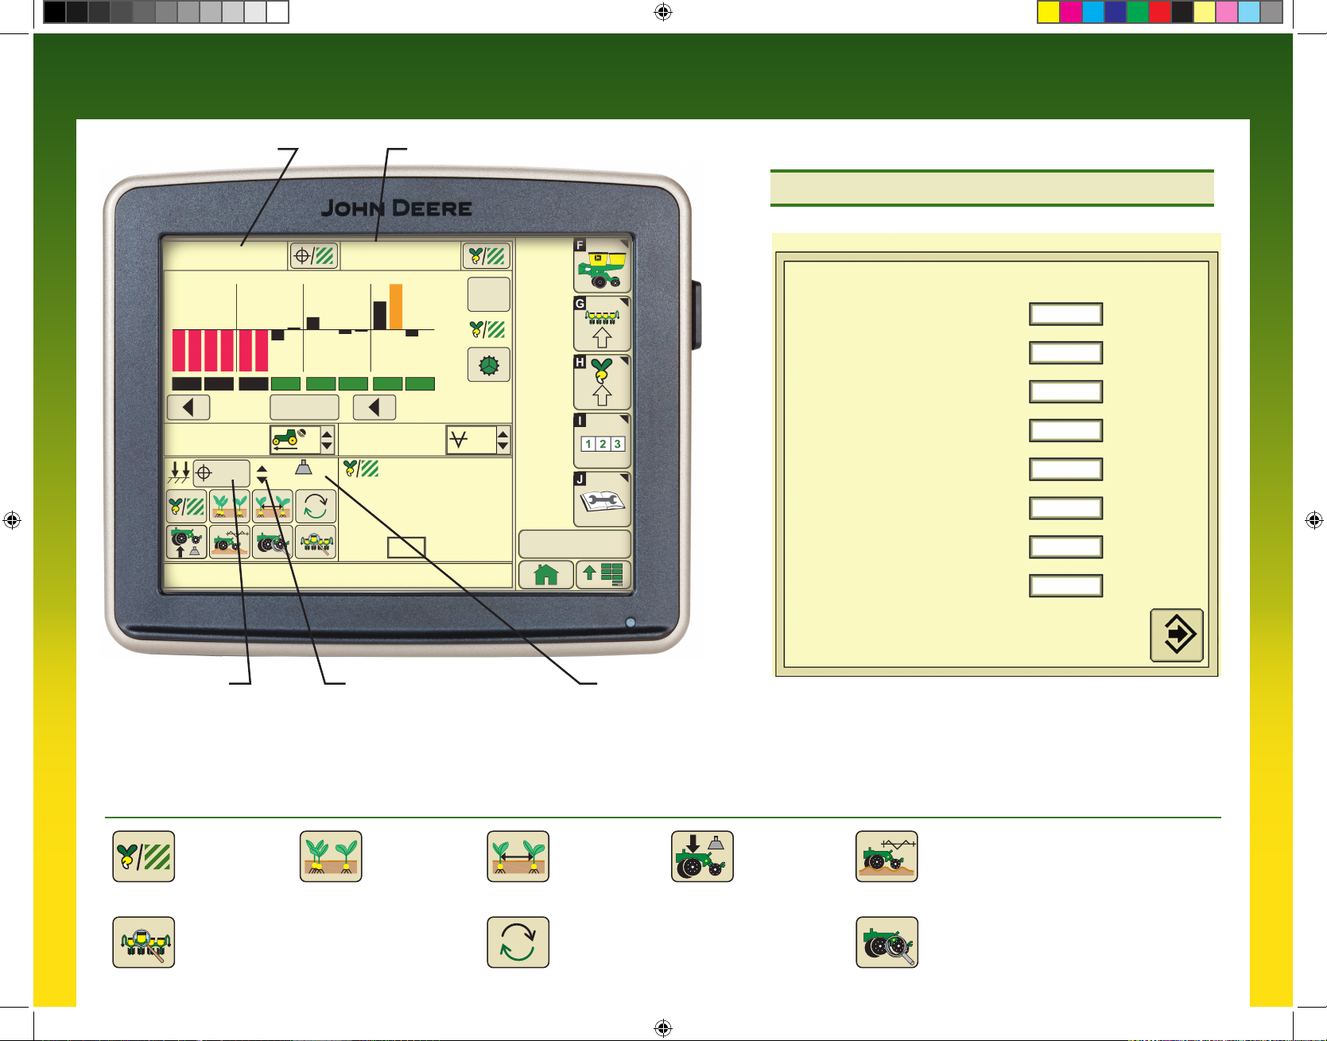1327x1041 pixels.
Task: Click the gray weight icon on the display
Action: tap(303, 468)
